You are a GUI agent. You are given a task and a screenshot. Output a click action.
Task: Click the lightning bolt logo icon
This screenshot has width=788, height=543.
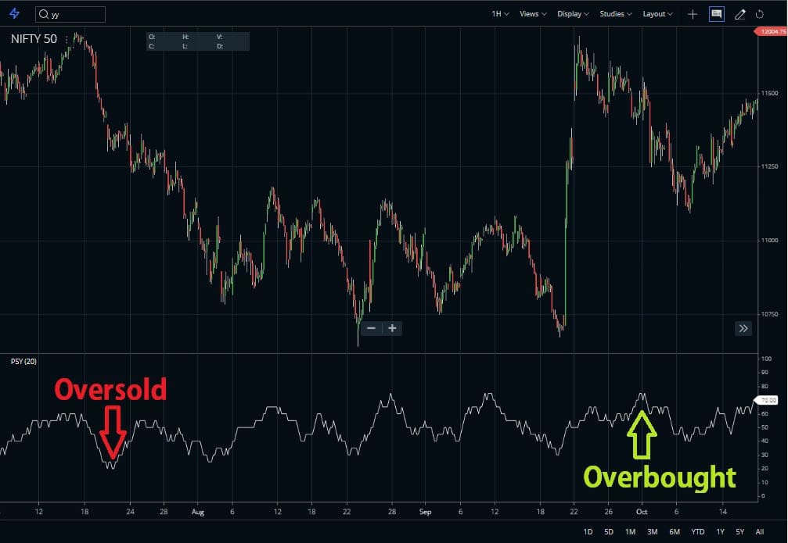coord(15,13)
